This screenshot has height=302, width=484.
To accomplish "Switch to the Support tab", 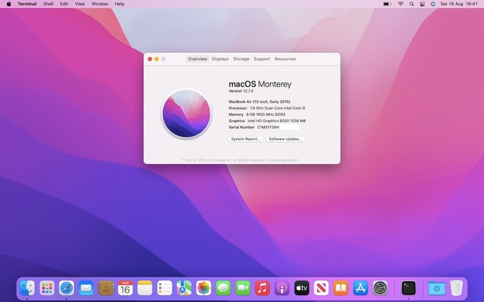I will [x=262, y=59].
